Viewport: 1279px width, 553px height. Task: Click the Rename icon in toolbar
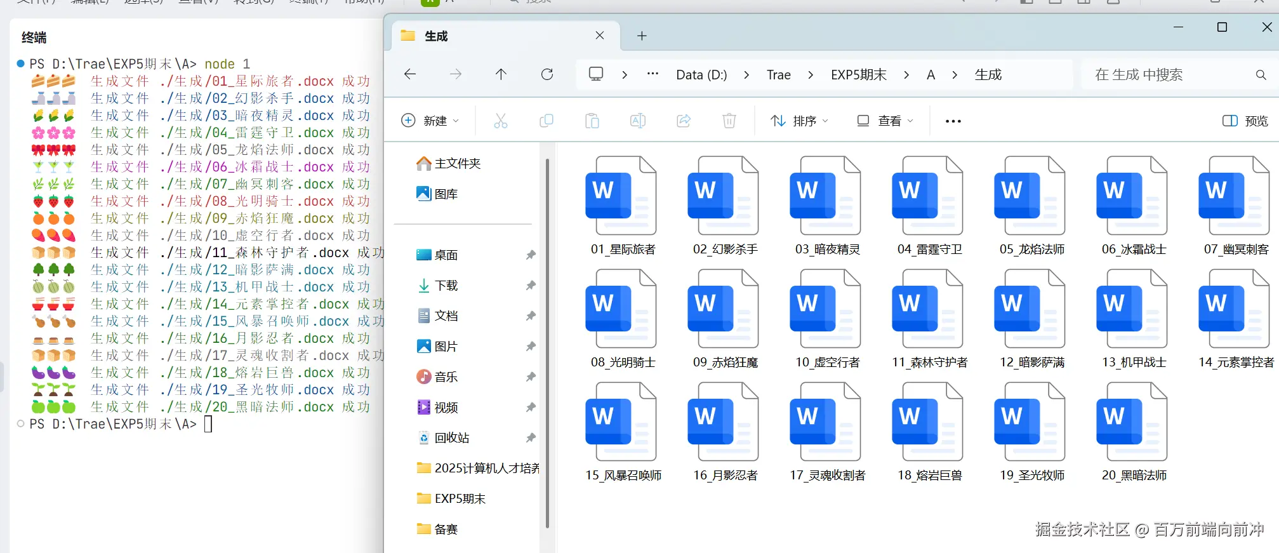point(638,121)
